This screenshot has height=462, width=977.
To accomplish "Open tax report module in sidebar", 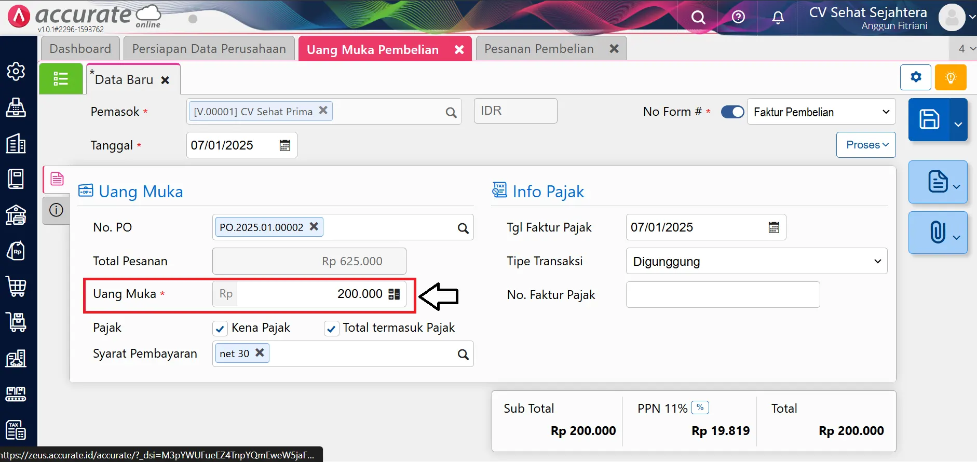I will coord(16,430).
